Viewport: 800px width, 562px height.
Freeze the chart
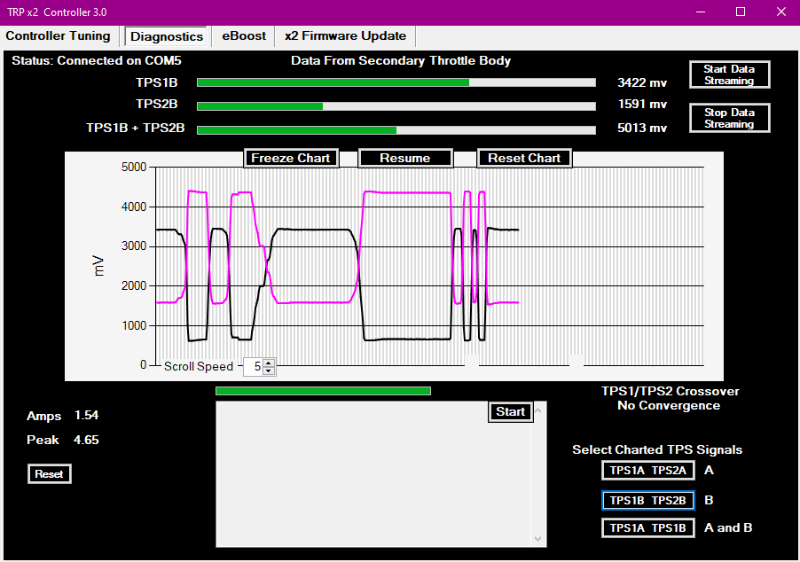tap(291, 158)
